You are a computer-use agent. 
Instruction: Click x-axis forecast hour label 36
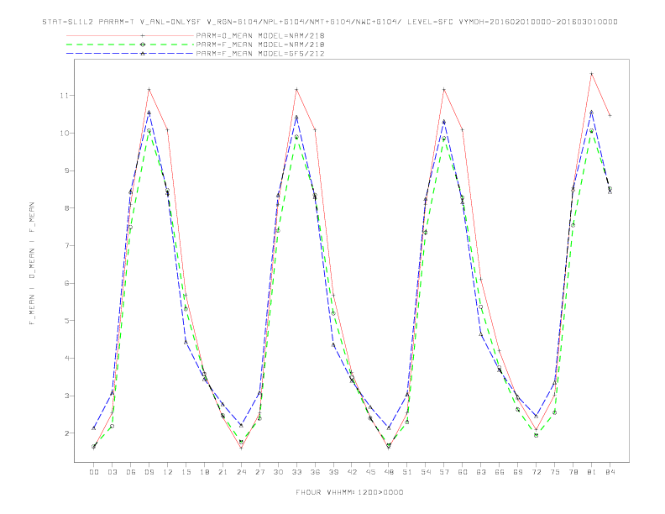tap(315, 472)
